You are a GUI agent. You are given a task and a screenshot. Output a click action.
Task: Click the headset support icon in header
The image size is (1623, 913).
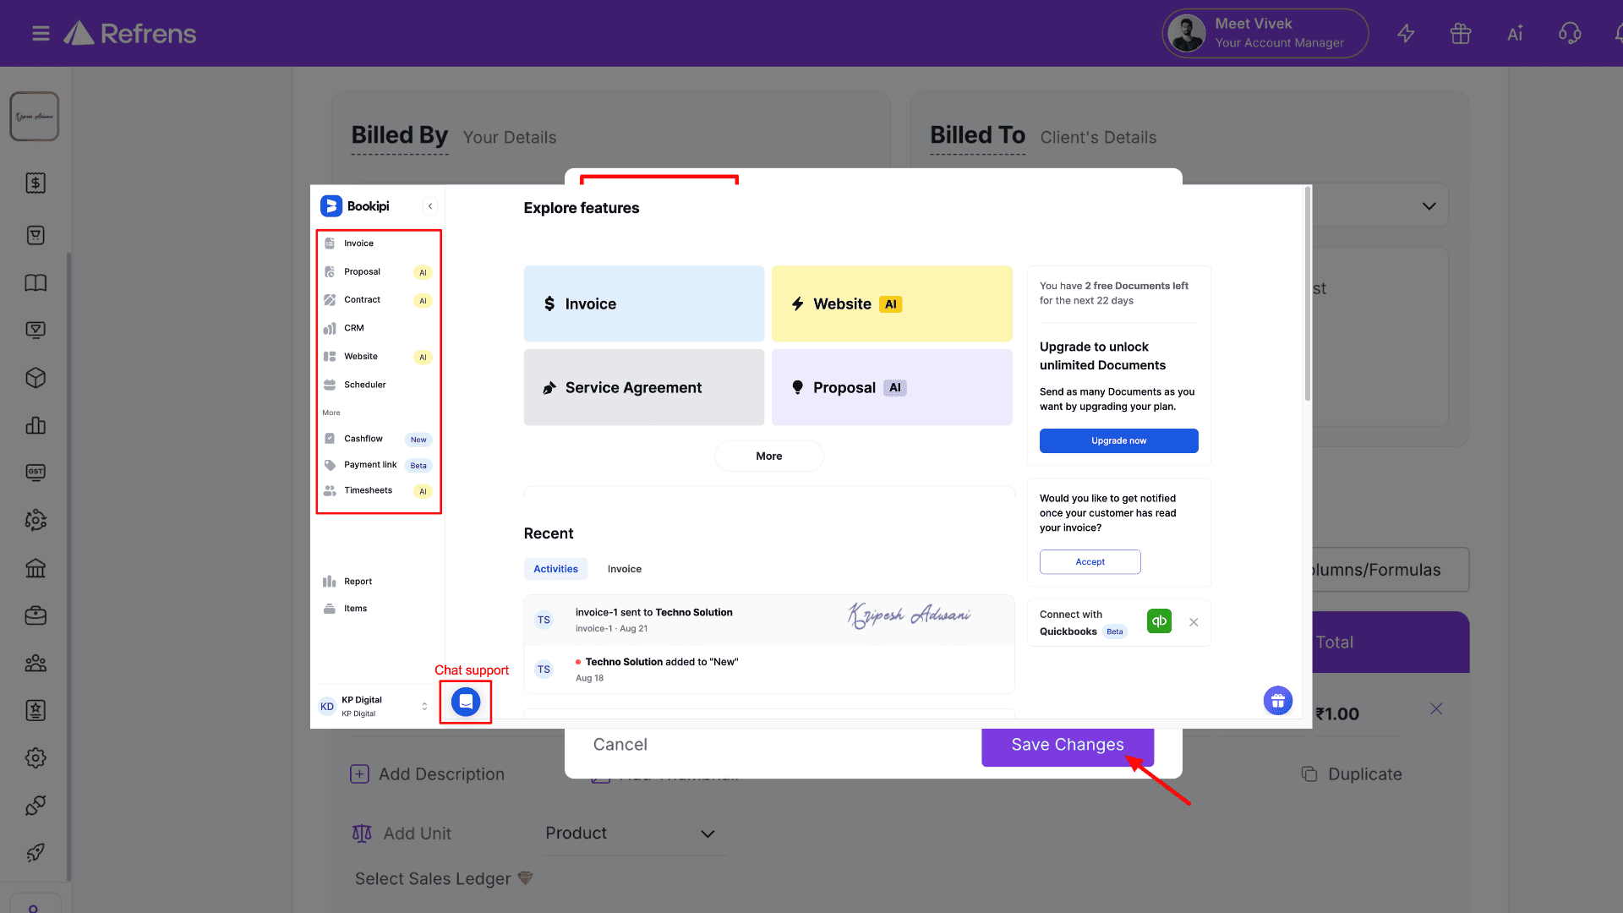pos(1569,34)
